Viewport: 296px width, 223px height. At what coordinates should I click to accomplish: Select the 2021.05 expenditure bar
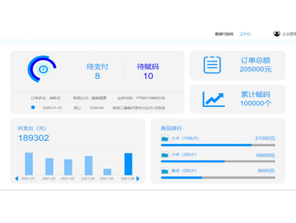[x=107, y=172]
